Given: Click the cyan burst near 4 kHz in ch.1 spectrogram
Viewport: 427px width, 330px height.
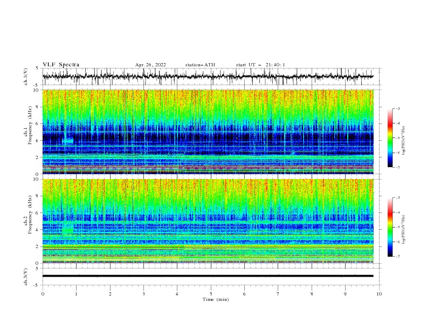Looking at the screenshot, I should (x=68, y=141).
